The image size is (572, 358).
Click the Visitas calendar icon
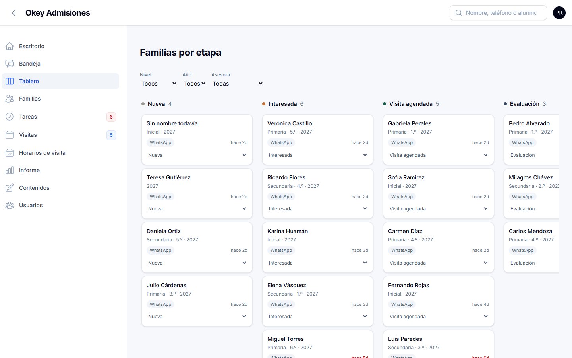(10, 135)
